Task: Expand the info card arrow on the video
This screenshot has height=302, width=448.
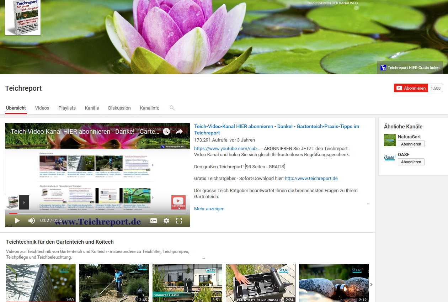Action: pyautogui.click(x=24, y=202)
